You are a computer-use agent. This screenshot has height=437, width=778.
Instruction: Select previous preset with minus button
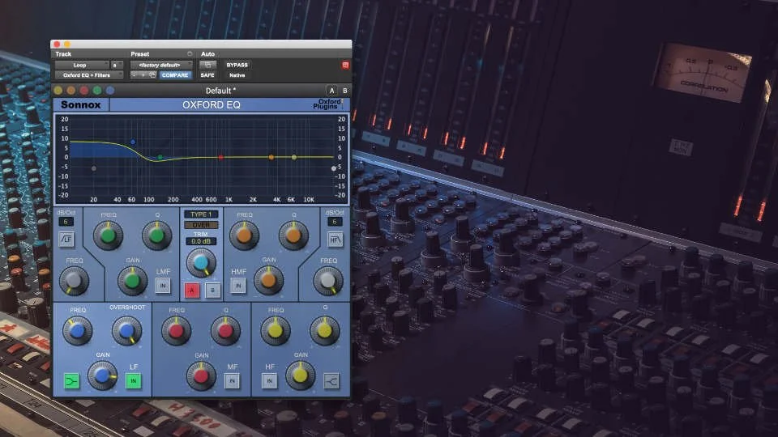click(134, 75)
